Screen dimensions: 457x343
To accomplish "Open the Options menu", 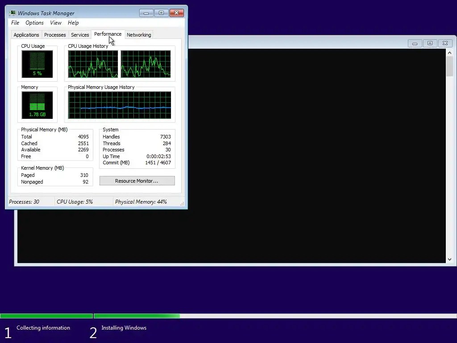I will pyautogui.click(x=34, y=23).
